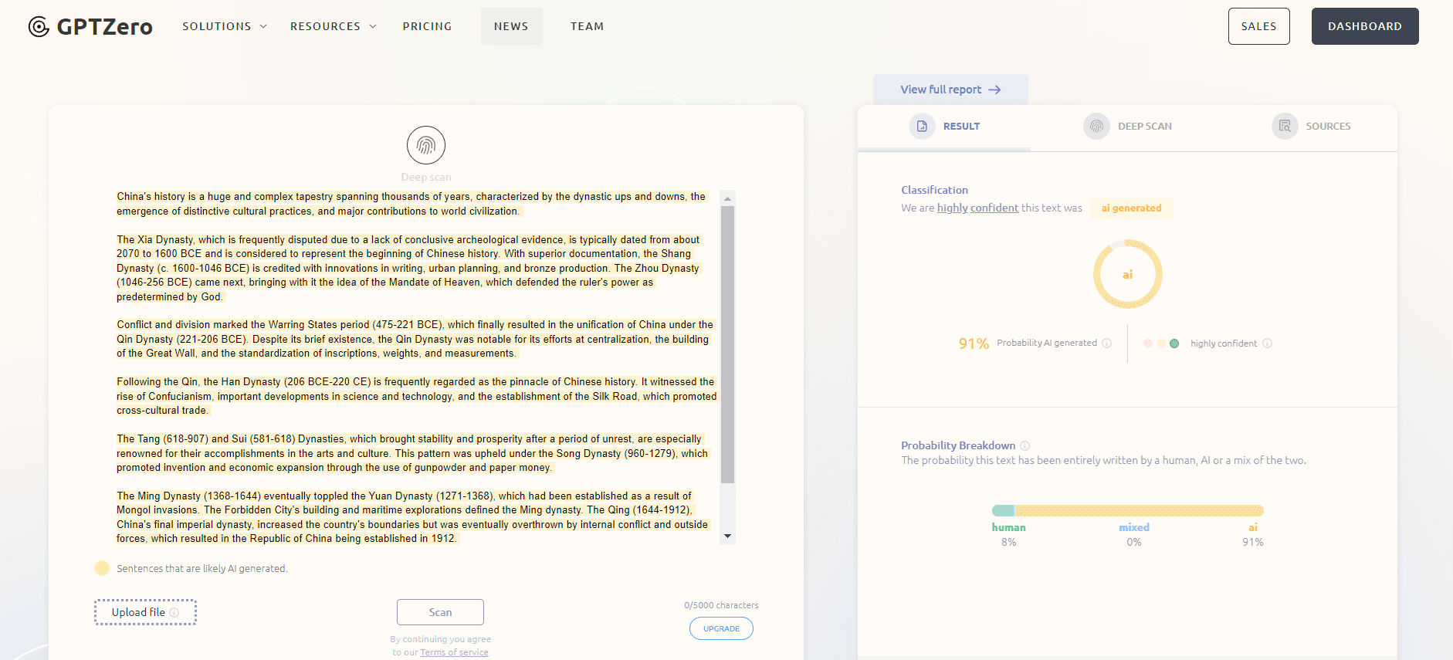1453x660 pixels.
Task: Click the Deep Scan tab fingerprint icon
Action: click(x=1096, y=126)
